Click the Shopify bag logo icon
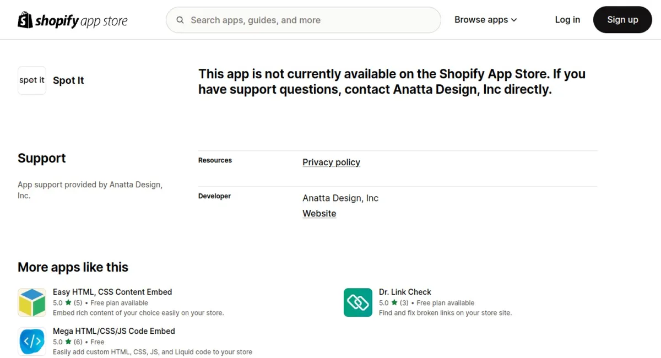The height and width of the screenshot is (358, 661). click(25, 20)
